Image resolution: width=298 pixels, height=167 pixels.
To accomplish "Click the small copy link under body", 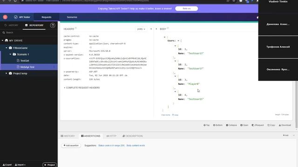I will 175,115.
